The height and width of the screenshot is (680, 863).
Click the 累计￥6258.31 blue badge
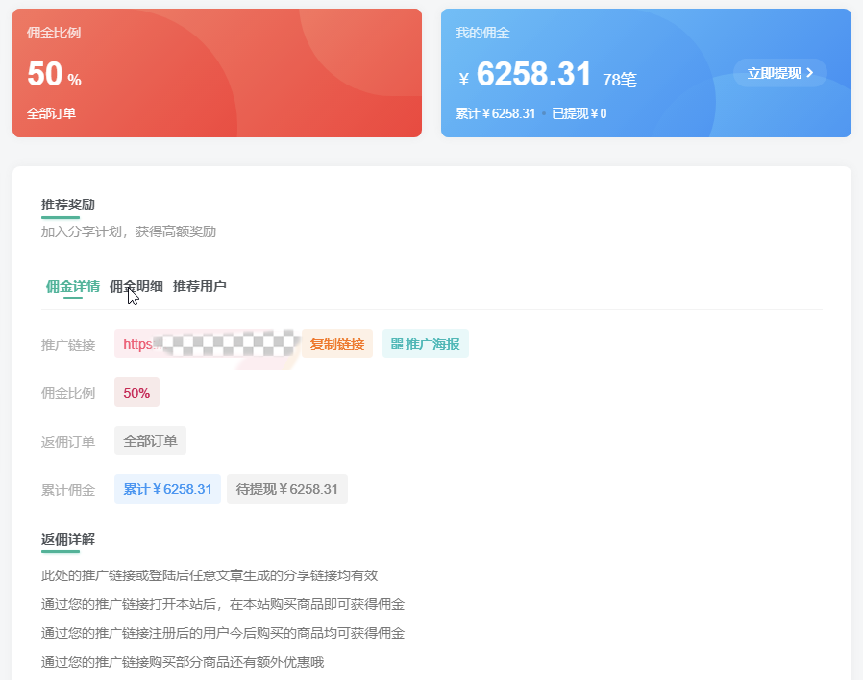tap(167, 489)
